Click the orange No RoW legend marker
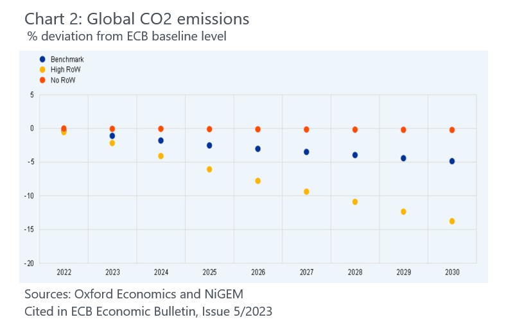This screenshot has height=333, width=506. [42, 80]
